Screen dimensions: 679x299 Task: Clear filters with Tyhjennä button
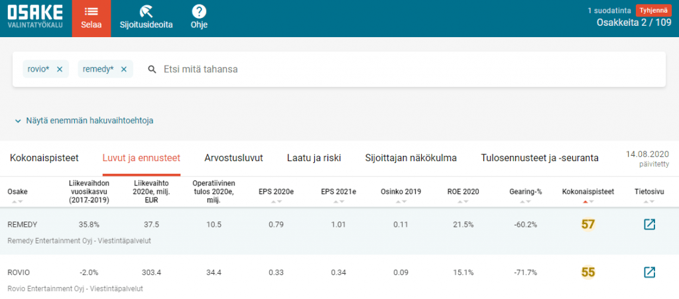click(654, 10)
